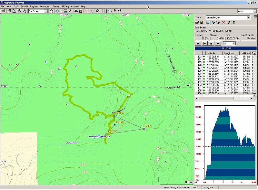Click the GPS transfer icon in the main toolbar
Screen dimensions: 258x190
[x=108, y=11]
